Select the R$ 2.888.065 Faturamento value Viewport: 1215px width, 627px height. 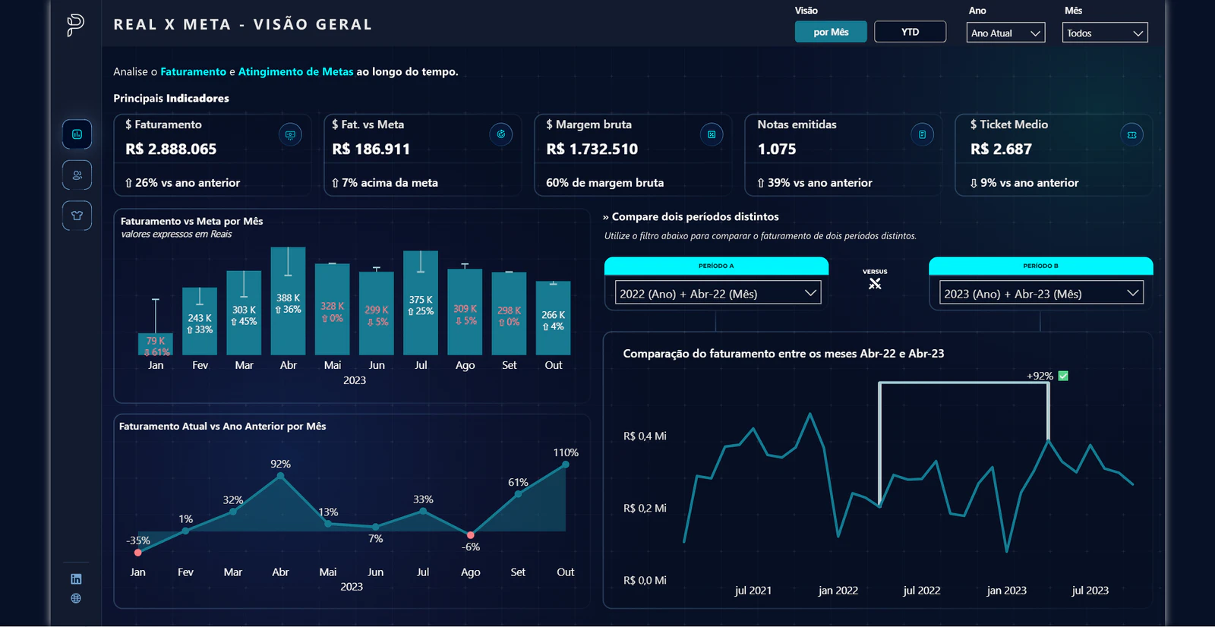click(x=171, y=150)
